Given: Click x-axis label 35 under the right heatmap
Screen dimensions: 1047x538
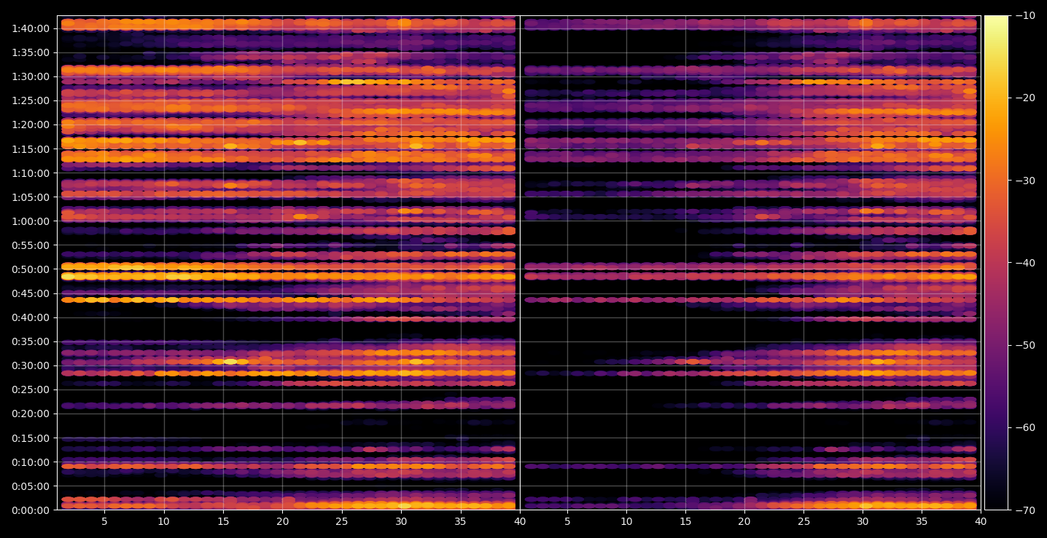Looking at the screenshot, I should click(922, 521).
